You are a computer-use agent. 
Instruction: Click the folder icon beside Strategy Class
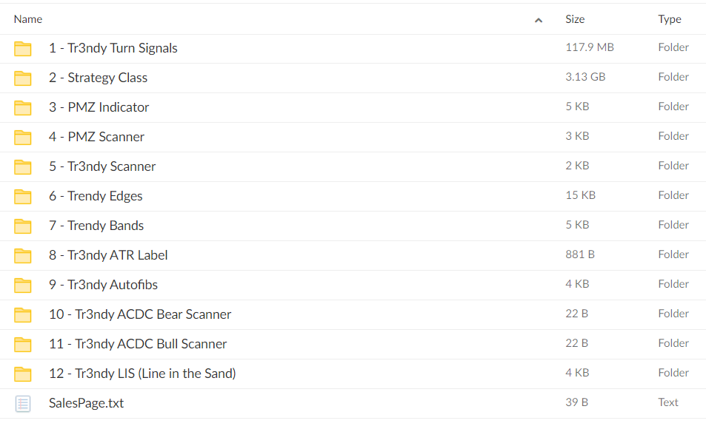click(23, 78)
